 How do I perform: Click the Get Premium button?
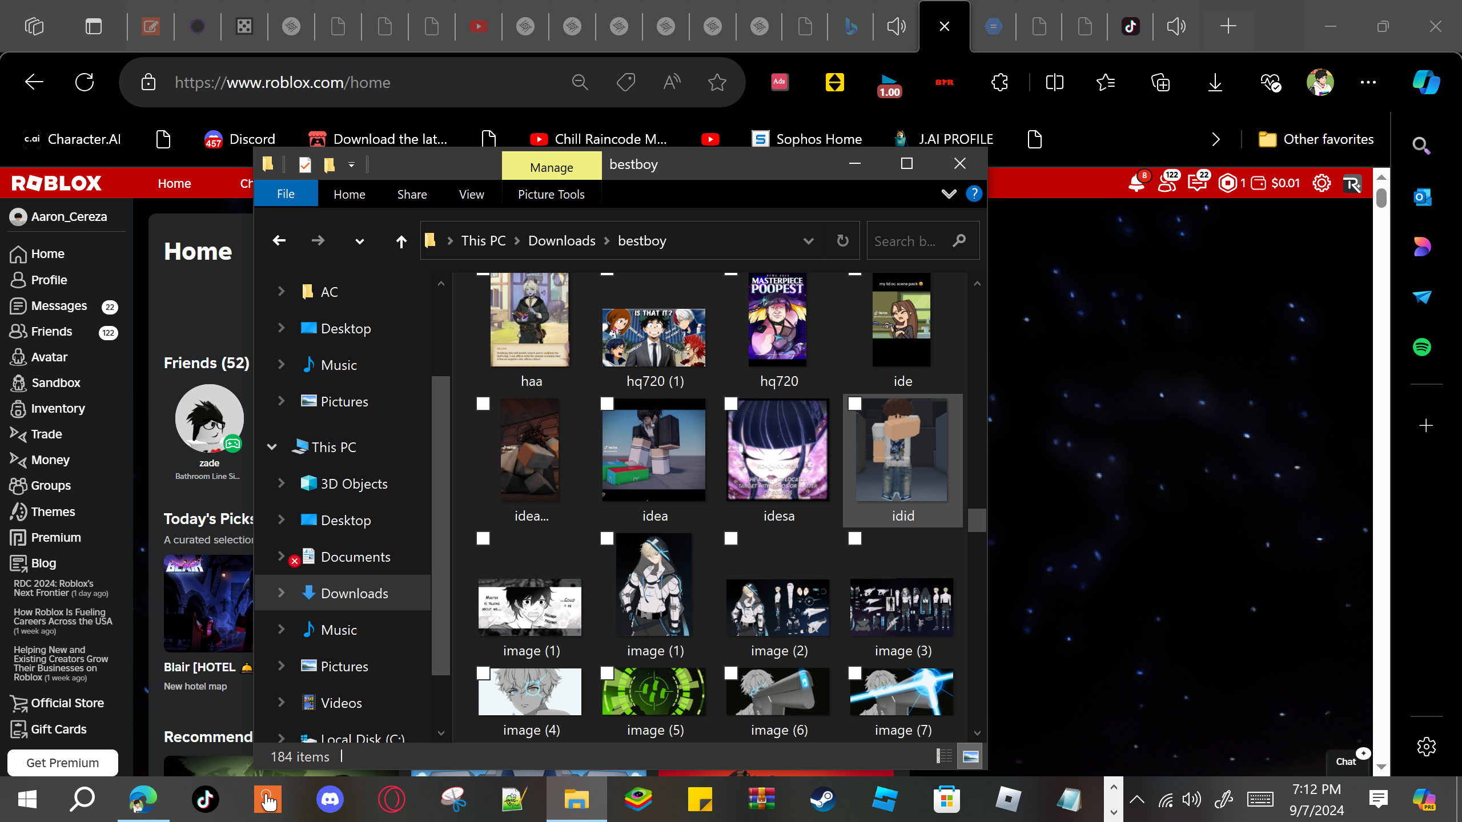coord(63,763)
